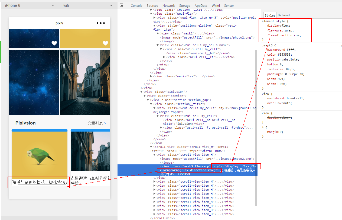Tap the three-dots menu in pixiv header
The image size is (342, 220).
101,23
